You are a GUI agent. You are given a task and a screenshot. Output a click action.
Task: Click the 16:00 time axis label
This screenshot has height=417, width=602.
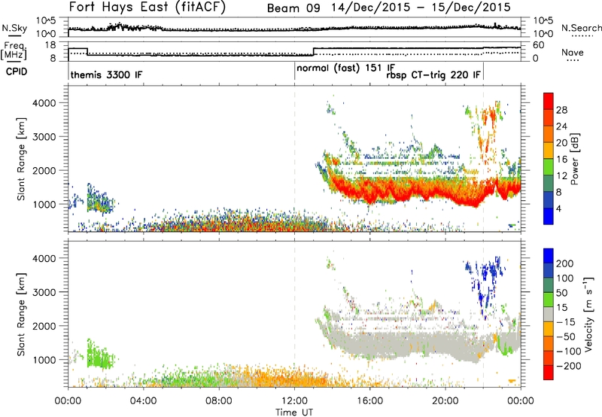369,401
